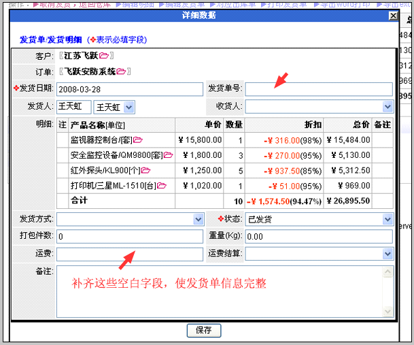Click the 发货单号 input field
Image resolution: width=414 pixels, height=345 pixels.
(x=318, y=89)
